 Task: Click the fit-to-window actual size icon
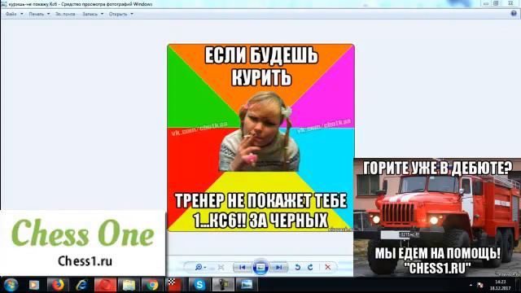tap(221, 267)
